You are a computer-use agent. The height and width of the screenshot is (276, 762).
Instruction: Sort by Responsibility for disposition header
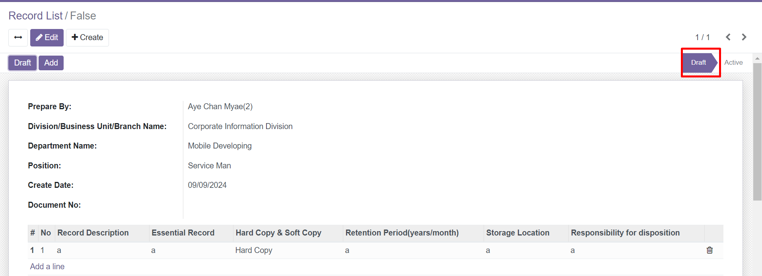pyautogui.click(x=636, y=233)
